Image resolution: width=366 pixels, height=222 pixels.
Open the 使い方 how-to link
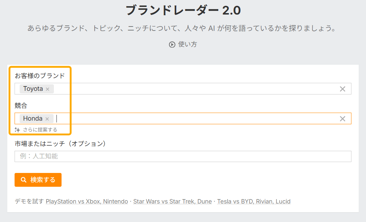pyautogui.click(x=187, y=44)
